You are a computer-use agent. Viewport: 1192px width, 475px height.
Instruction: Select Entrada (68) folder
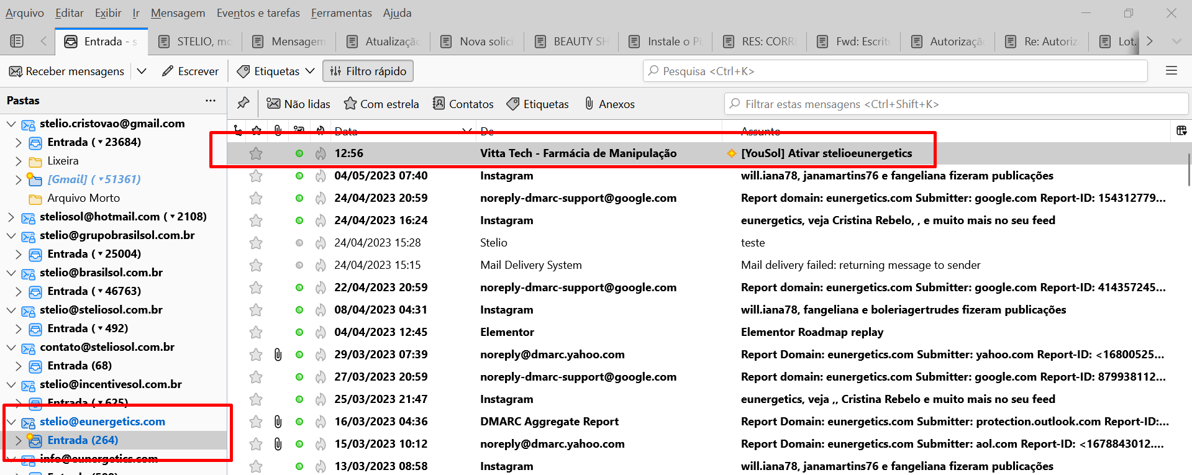80,366
